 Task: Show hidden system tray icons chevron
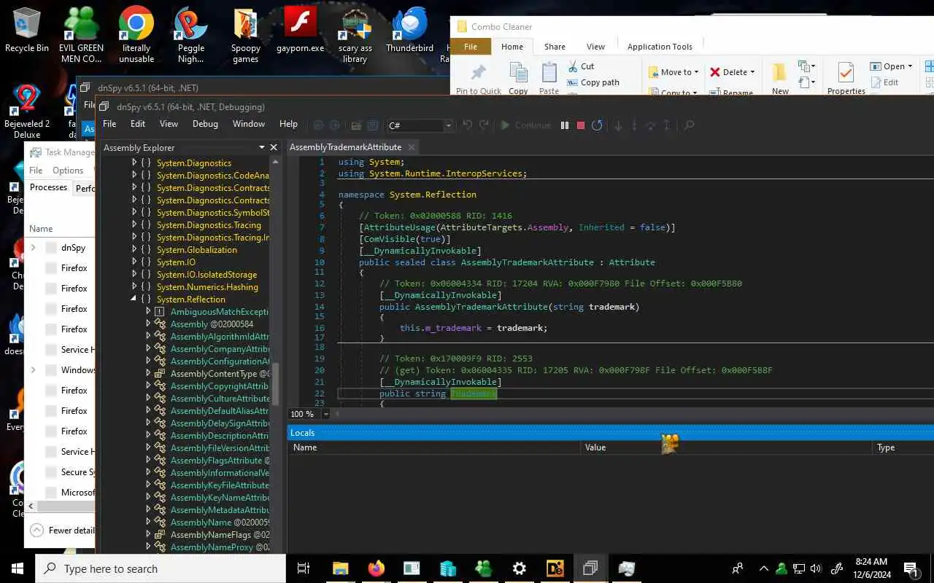[x=763, y=568]
